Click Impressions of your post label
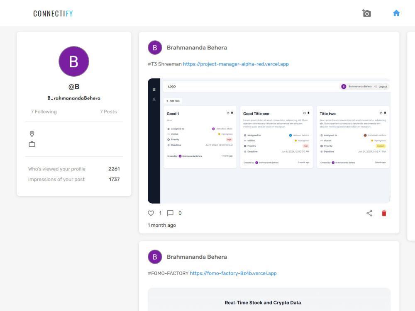Screen dimensions: 415x311 (x=56, y=179)
